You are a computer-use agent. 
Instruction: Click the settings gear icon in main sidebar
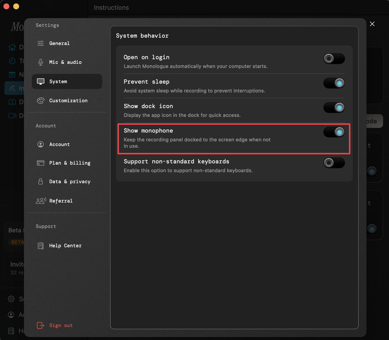coord(11,299)
